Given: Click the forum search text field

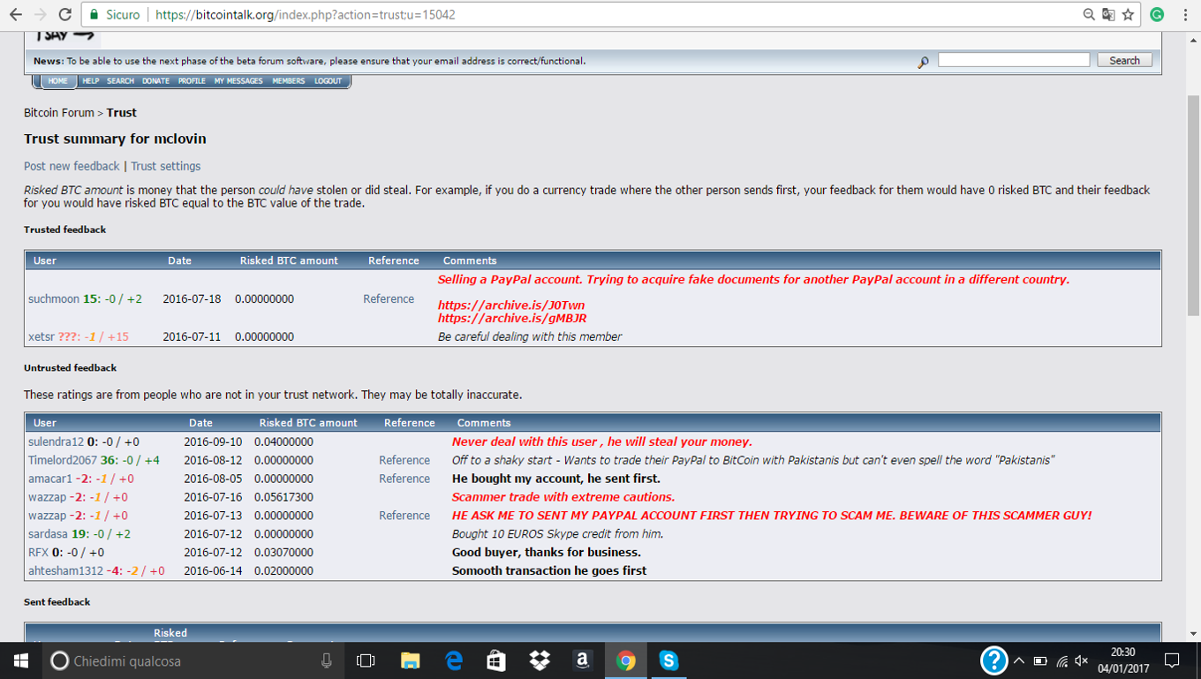Looking at the screenshot, I should [x=1013, y=60].
